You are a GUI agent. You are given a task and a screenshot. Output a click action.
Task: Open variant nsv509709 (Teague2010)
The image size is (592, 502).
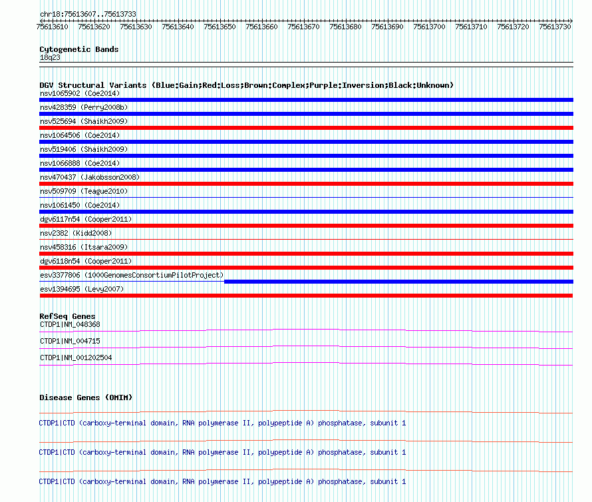point(84,191)
